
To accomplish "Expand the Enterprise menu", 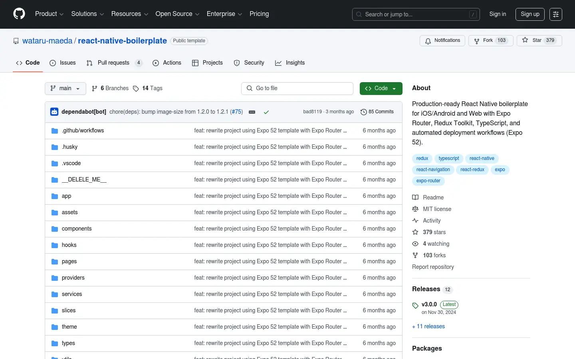I will pos(224,14).
